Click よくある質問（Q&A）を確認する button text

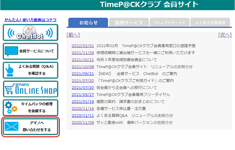point(36,70)
